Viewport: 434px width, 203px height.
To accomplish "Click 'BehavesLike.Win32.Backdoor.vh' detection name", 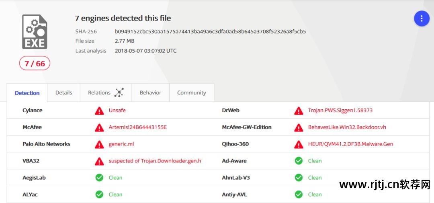I will (x=347, y=127).
